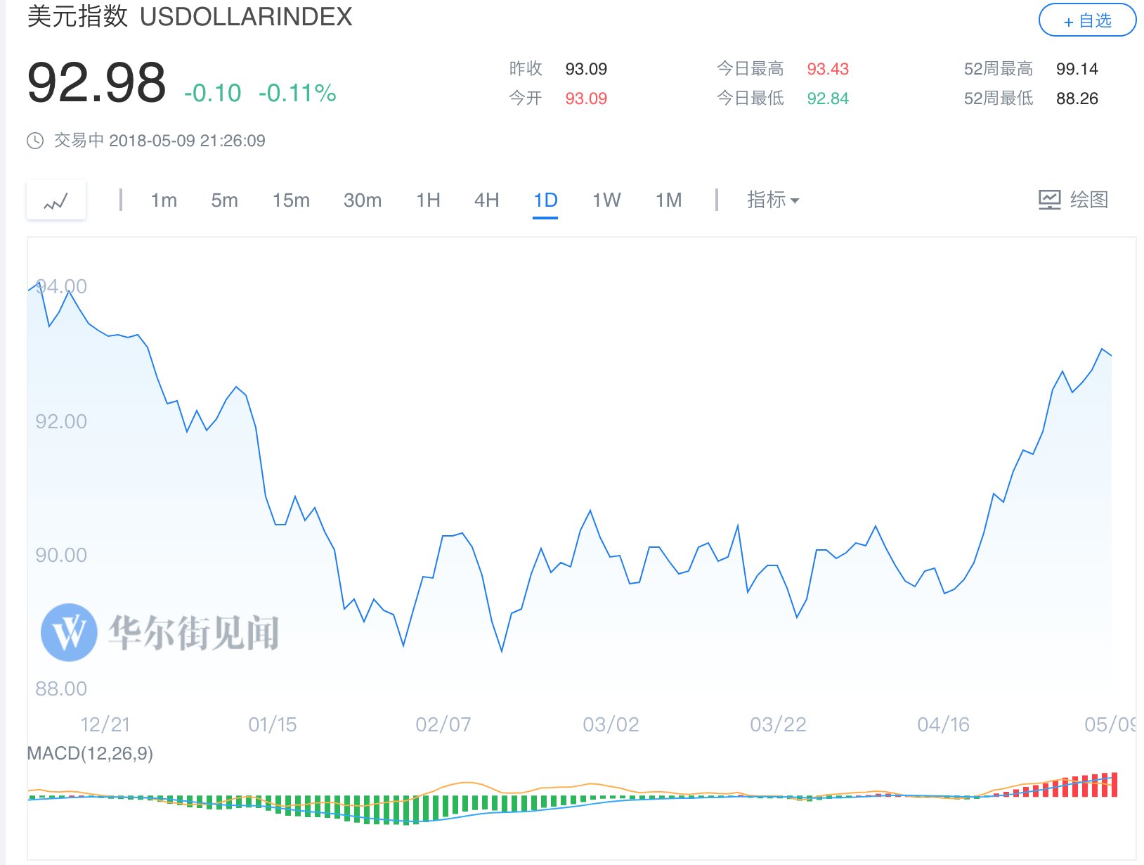Viewport: 1144px width, 865px height.
Task: Open the 绘图 drawing tool
Action: 1073,200
